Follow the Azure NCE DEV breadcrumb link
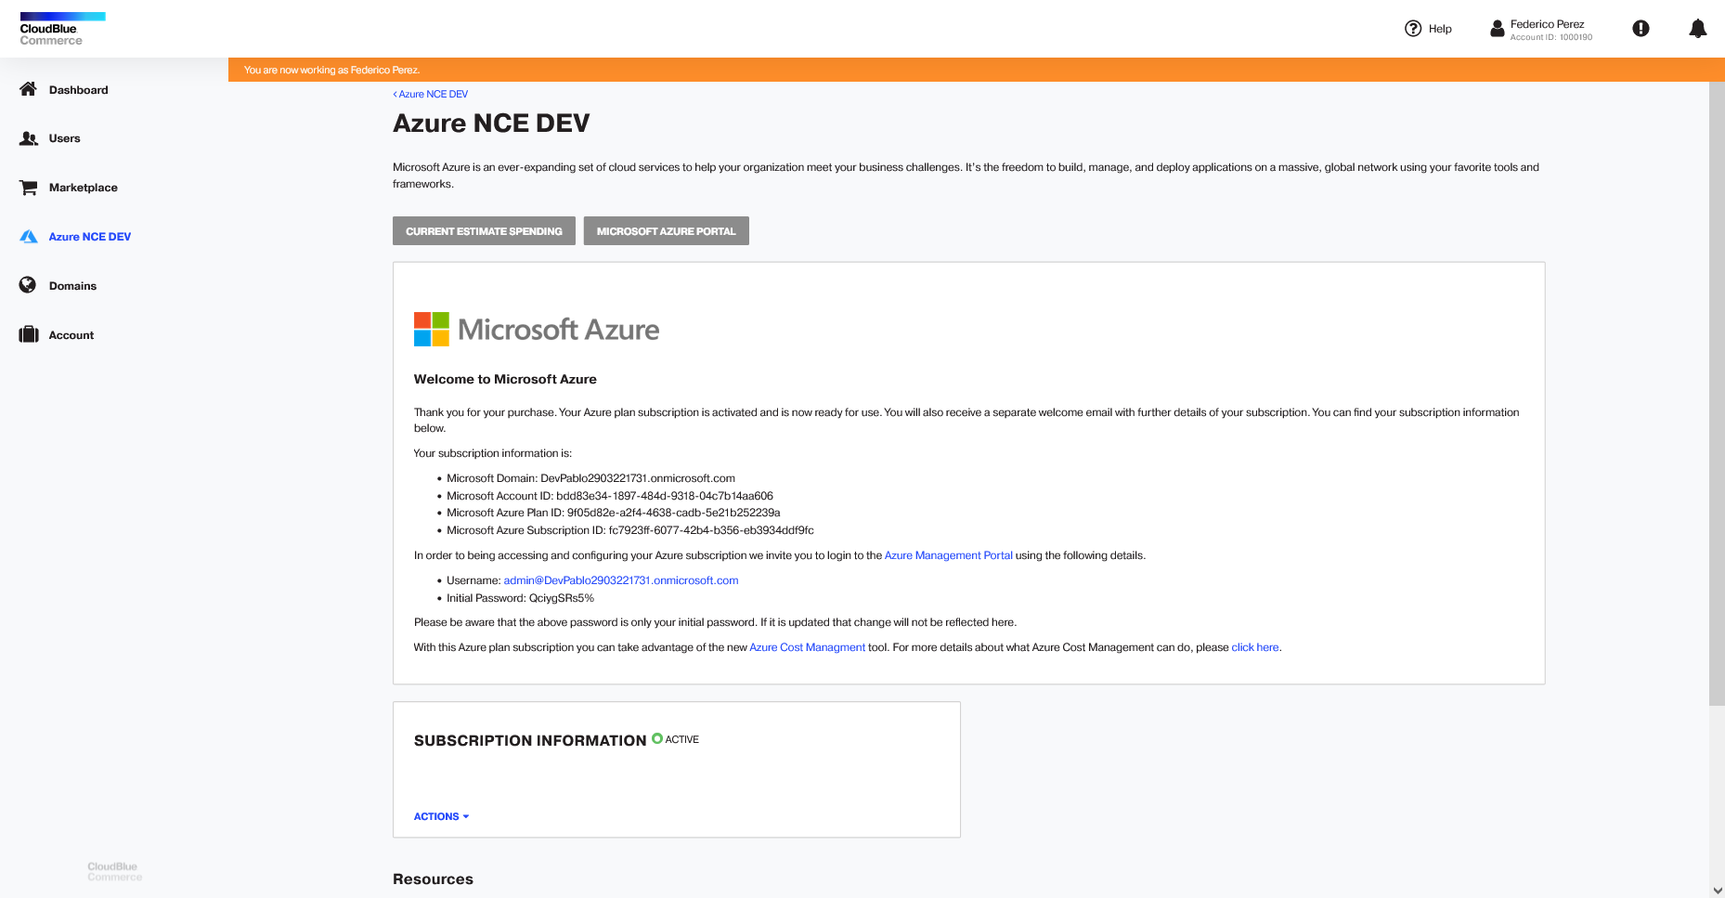Screen dimensions: 1725x898 431,94
